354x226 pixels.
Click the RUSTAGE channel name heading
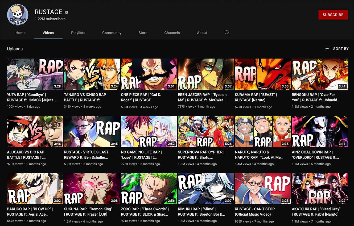48,12
